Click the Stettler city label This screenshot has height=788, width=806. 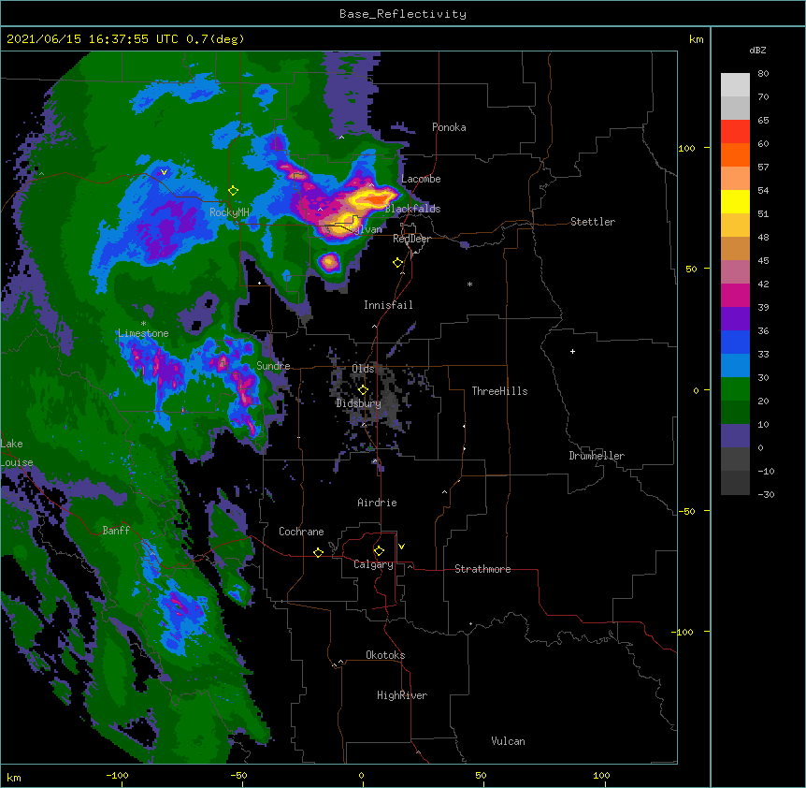[x=593, y=222]
